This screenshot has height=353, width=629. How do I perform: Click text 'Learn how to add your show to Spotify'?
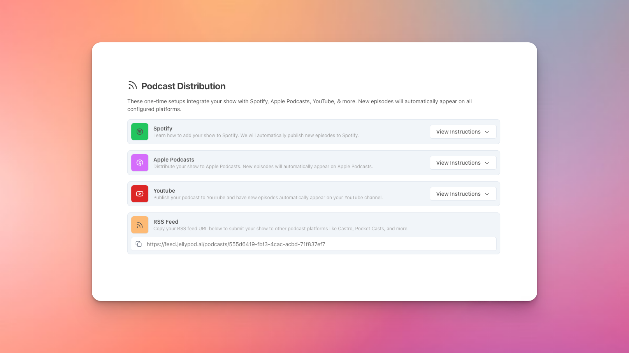(196, 136)
